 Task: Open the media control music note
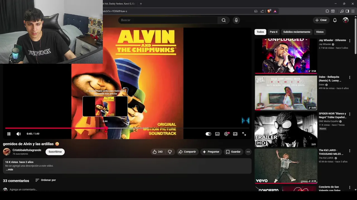point(342,11)
